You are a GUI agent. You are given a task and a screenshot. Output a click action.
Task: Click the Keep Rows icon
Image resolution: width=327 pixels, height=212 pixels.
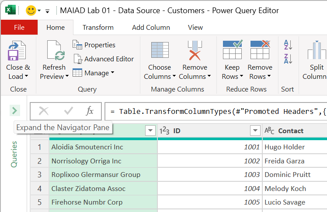tap(232, 49)
